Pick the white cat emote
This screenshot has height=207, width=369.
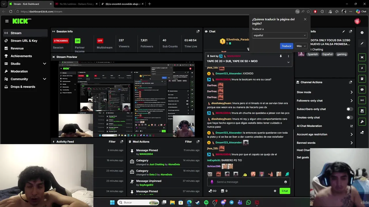click(210, 174)
